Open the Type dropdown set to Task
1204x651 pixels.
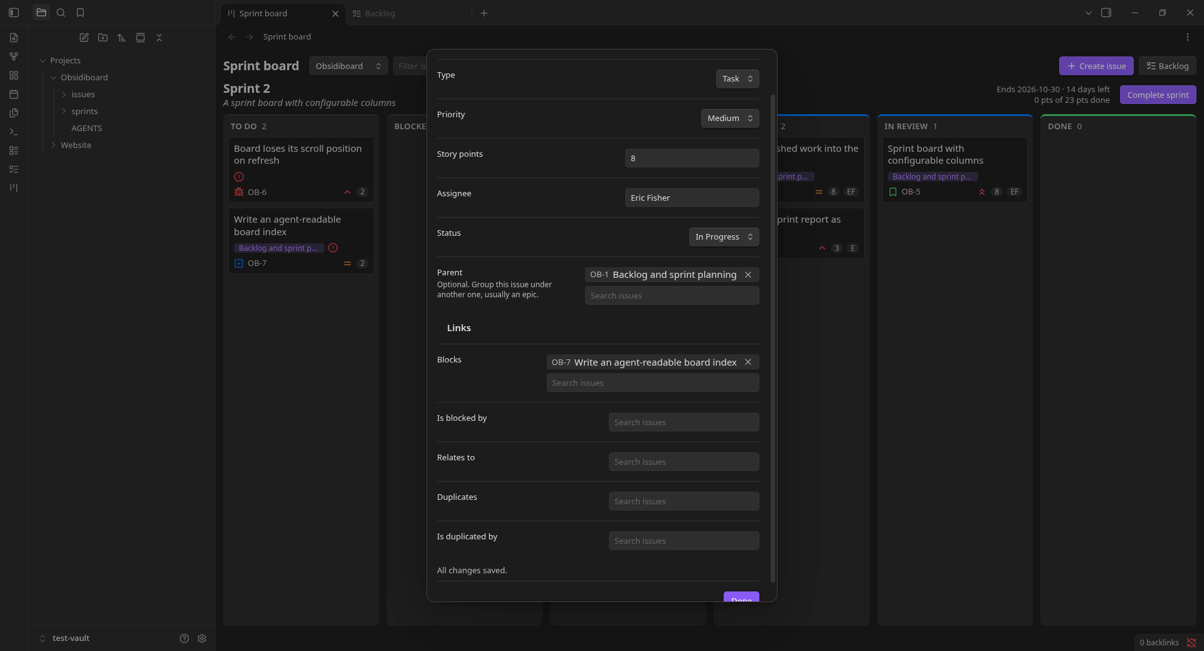coord(737,79)
